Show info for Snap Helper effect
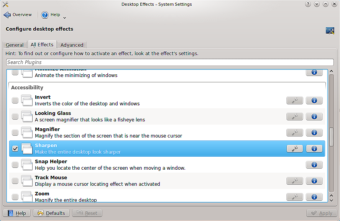 [x=314, y=165]
